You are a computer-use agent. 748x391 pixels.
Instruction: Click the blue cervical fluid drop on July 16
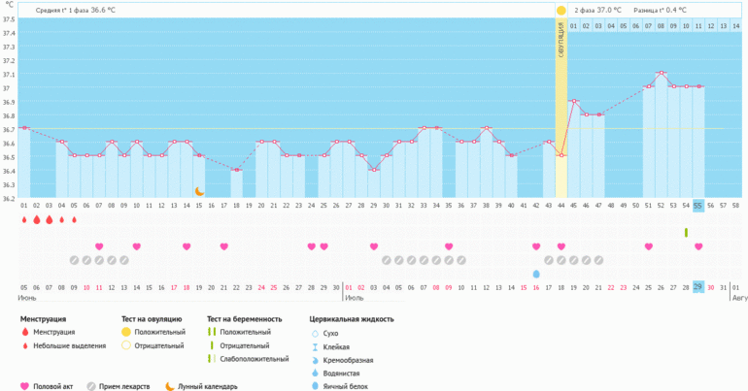coord(535,275)
